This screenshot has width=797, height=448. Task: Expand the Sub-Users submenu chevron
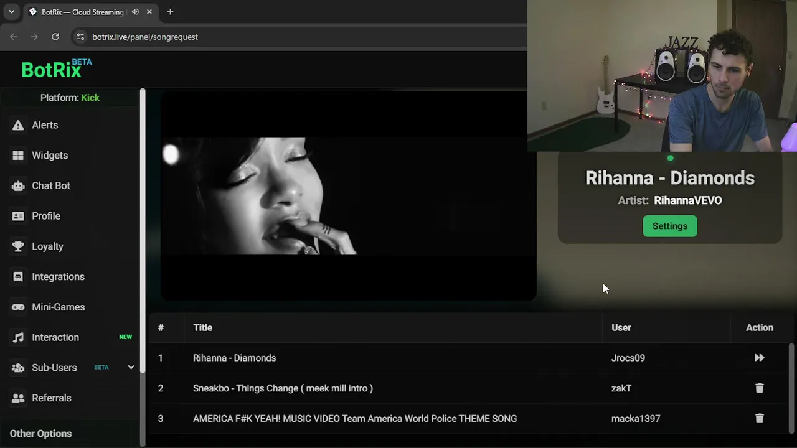[131, 368]
